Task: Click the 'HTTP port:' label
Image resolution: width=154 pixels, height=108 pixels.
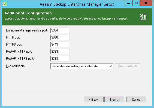Action: [x=13, y=37]
